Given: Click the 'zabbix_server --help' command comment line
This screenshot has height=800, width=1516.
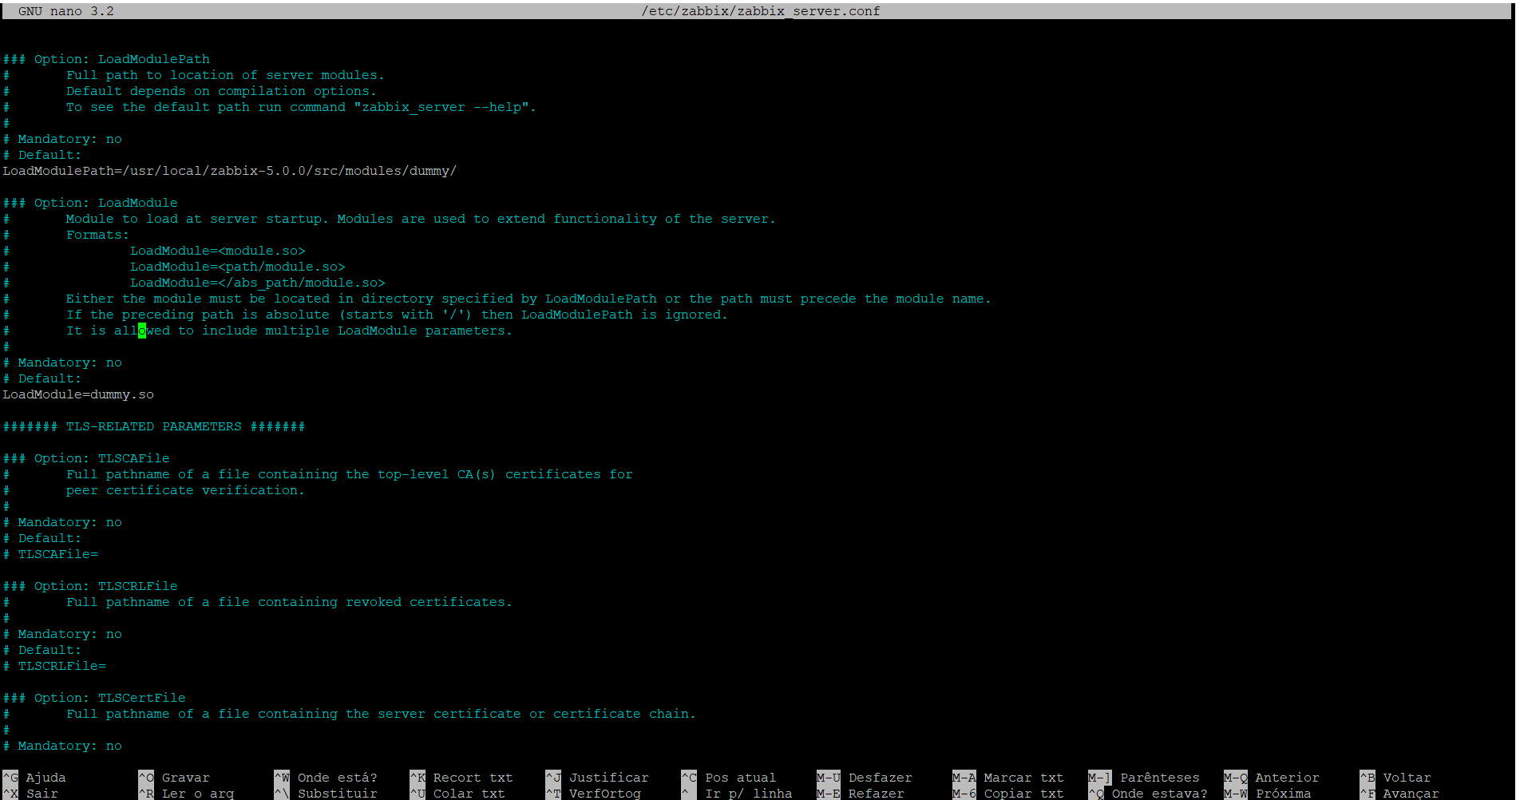Looking at the screenshot, I should (301, 107).
